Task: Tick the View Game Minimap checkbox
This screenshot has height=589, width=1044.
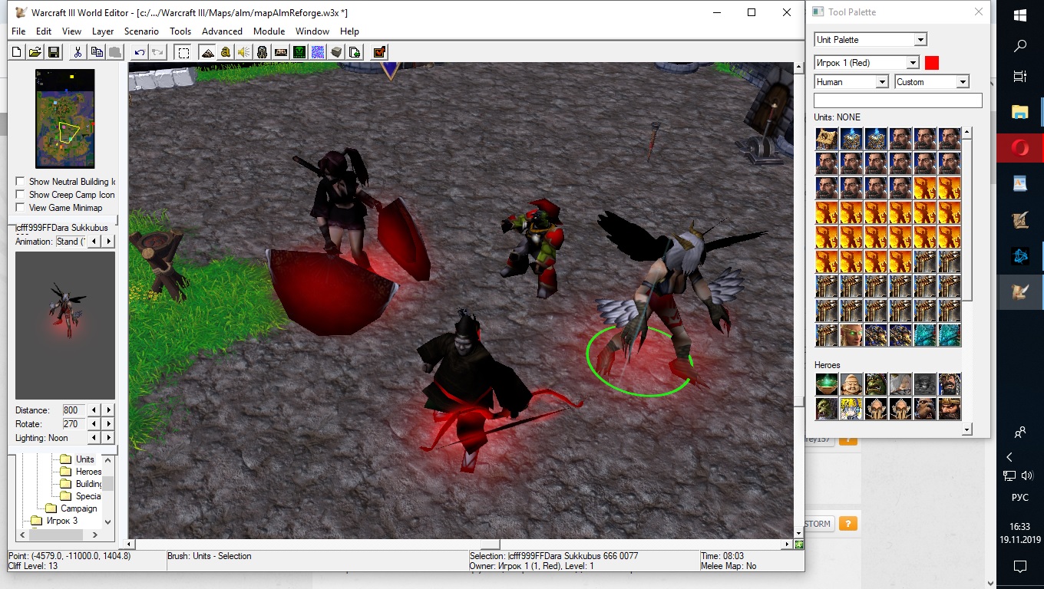Action: coord(20,208)
